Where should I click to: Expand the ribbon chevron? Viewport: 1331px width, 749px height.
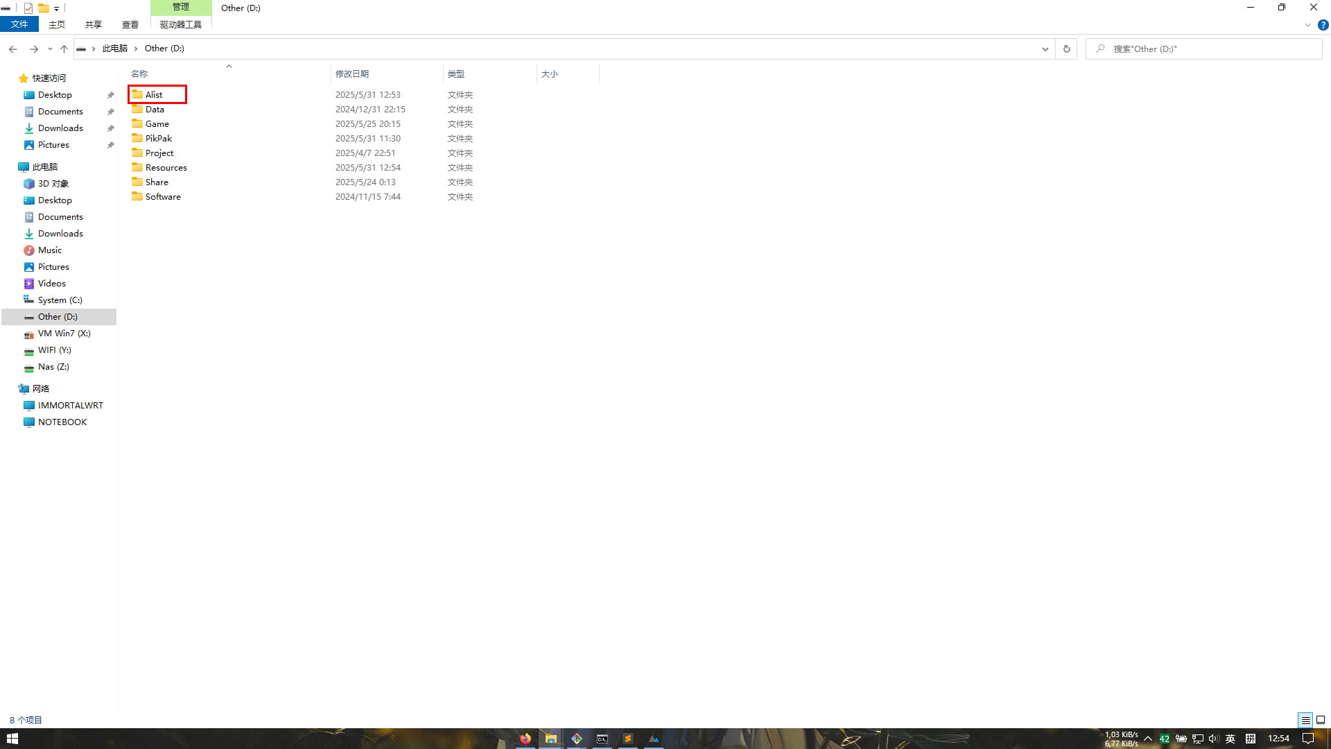coord(1307,25)
